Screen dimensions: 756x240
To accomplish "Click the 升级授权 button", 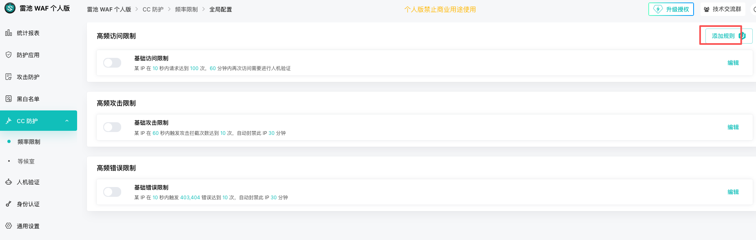I will pyautogui.click(x=671, y=9).
